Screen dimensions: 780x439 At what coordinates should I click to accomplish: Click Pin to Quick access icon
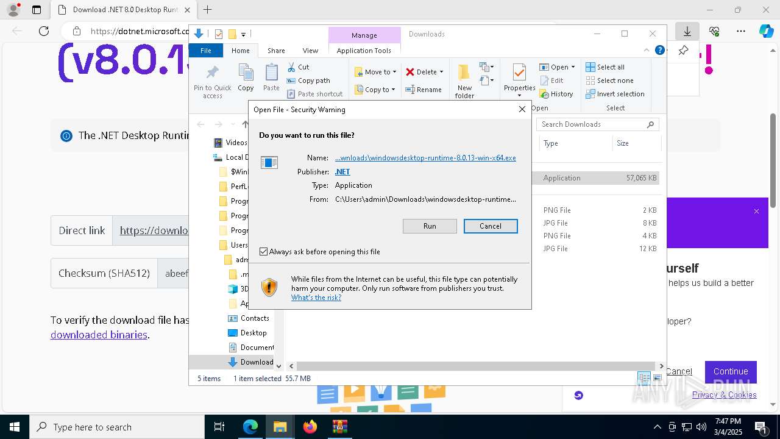[212, 73]
